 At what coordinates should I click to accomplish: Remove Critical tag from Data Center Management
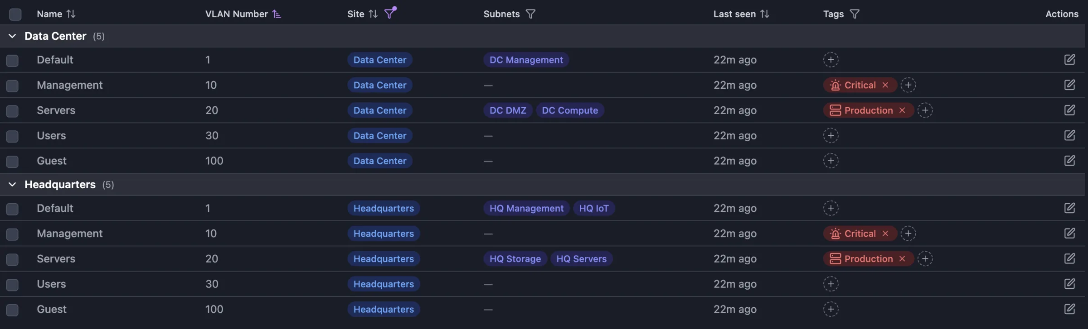(885, 85)
